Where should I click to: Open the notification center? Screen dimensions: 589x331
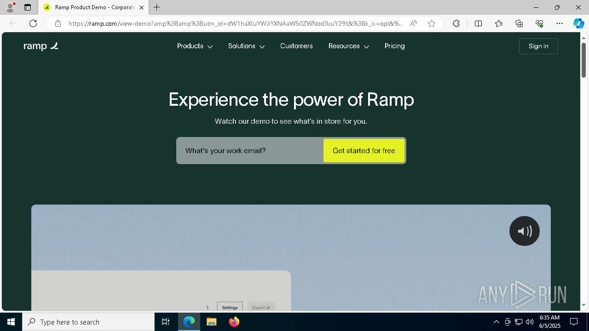coord(574,322)
